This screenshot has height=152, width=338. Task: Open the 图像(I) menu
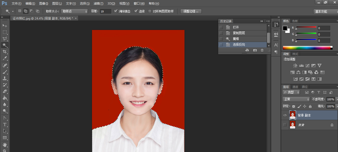(x=43, y=3)
